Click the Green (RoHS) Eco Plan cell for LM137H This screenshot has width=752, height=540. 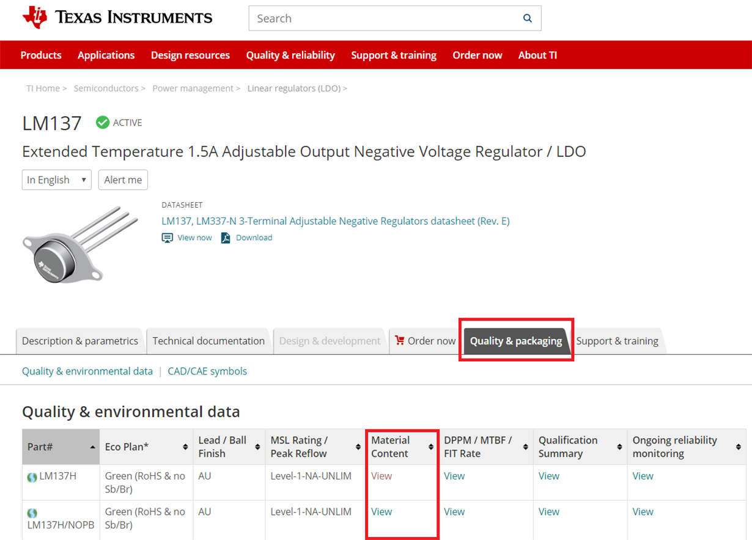pyautogui.click(x=145, y=482)
